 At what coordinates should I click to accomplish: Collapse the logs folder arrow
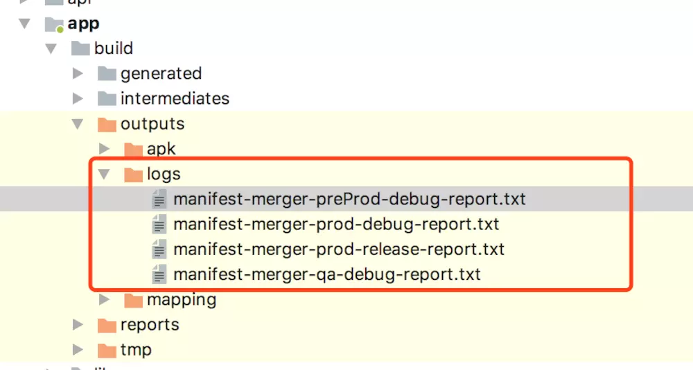click(105, 174)
